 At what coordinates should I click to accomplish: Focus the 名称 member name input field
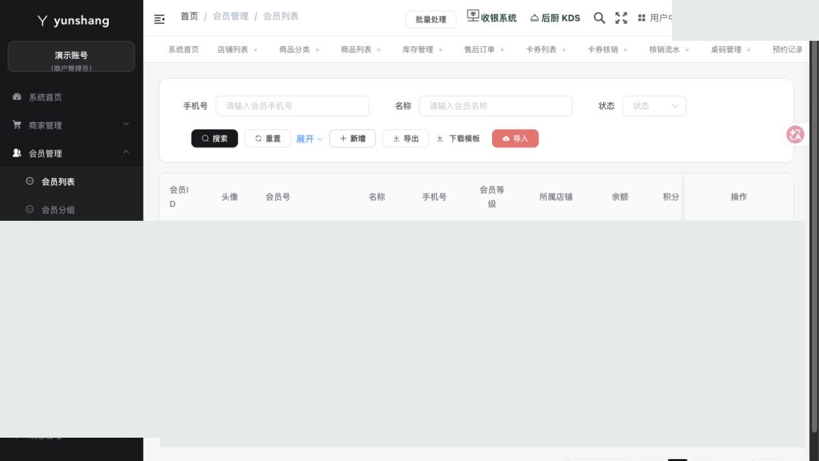[496, 106]
